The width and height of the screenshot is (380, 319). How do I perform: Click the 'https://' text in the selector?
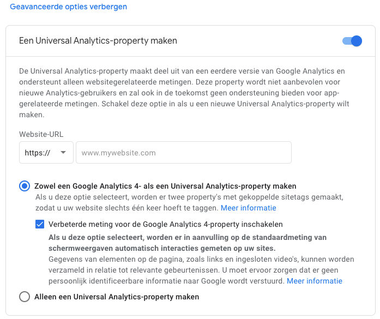click(x=38, y=153)
